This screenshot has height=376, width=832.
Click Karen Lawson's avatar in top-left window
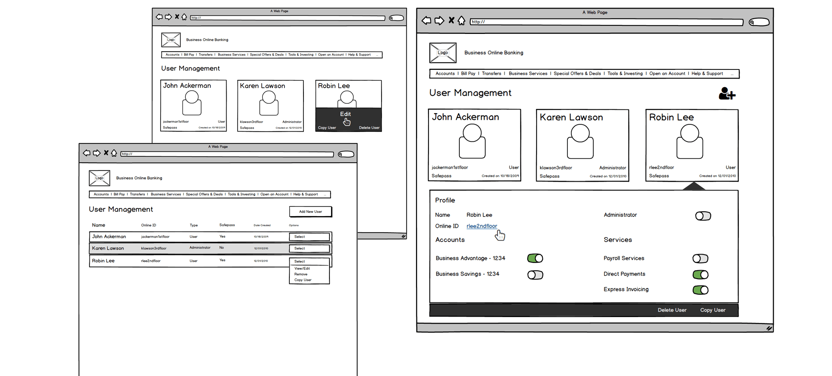tap(269, 103)
